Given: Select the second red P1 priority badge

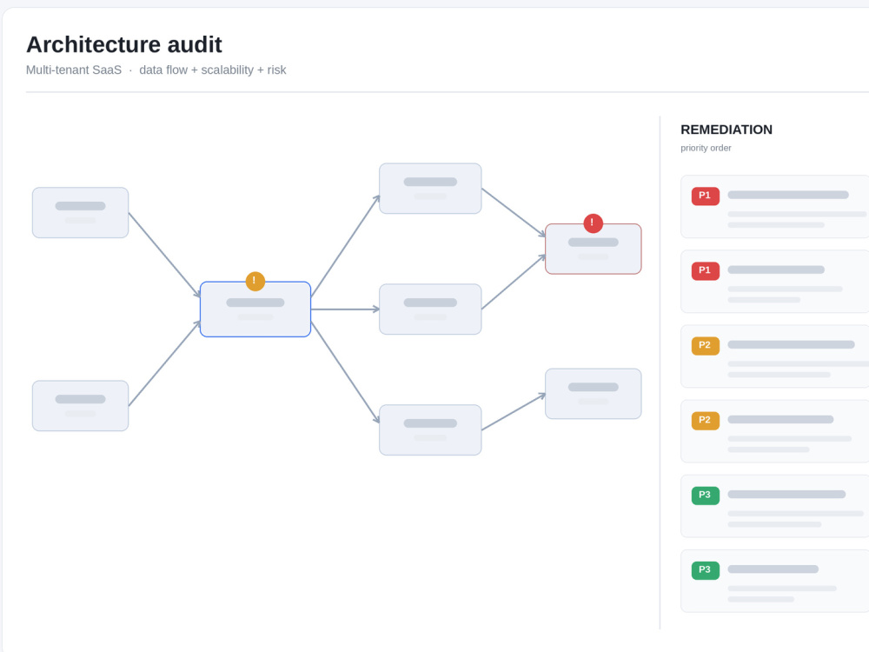Looking at the screenshot, I should coord(705,270).
